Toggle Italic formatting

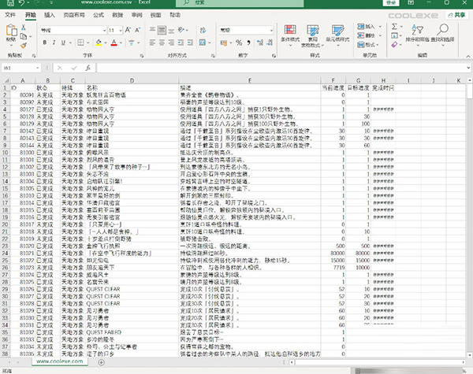click(x=51, y=42)
